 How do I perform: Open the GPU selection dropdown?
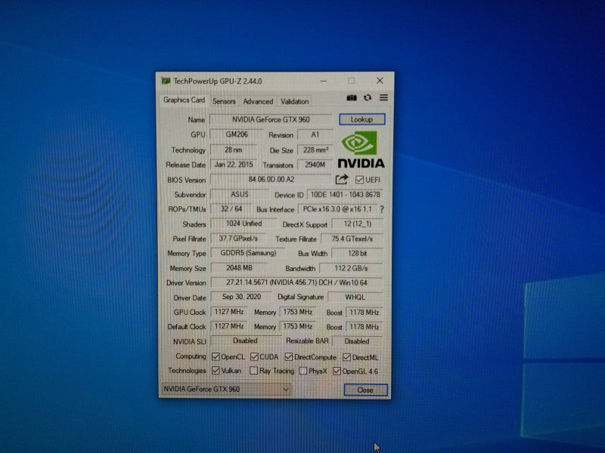(225, 389)
